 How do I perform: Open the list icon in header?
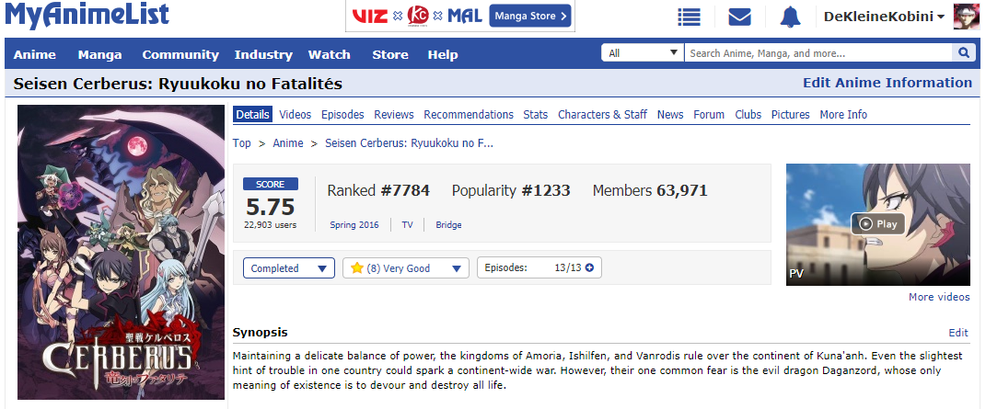pos(690,17)
